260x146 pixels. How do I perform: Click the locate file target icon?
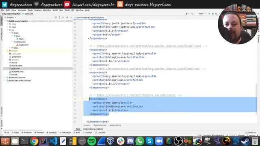[x=56, y=17]
